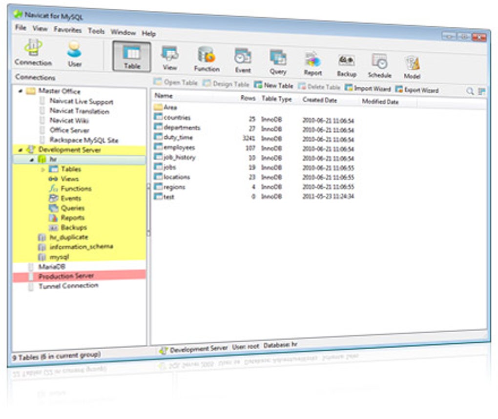
Task: Click the Open Table button
Action: (176, 82)
